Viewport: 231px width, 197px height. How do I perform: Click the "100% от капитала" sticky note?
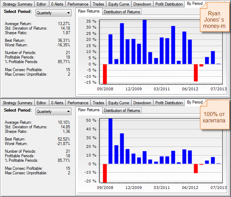(x=214, y=118)
